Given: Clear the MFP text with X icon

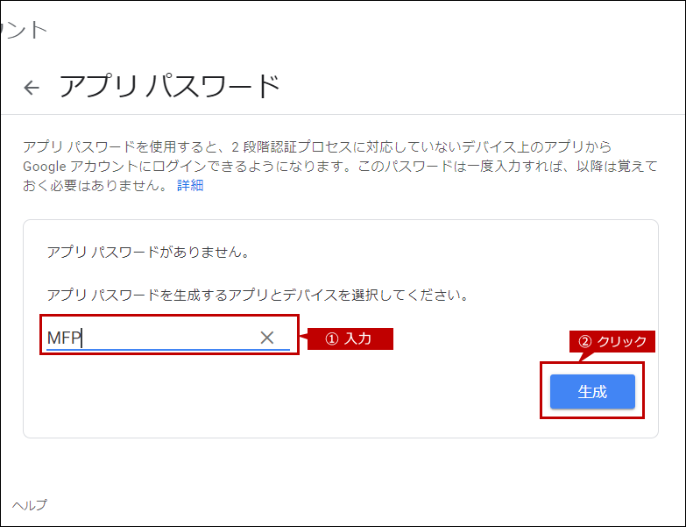Looking at the screenshot, I should coord(267,338).
